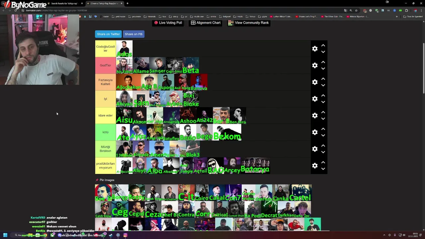Open Instagram from taskbar
The height and width of the screenshot is (239, 425).
(x=125, y=235)
